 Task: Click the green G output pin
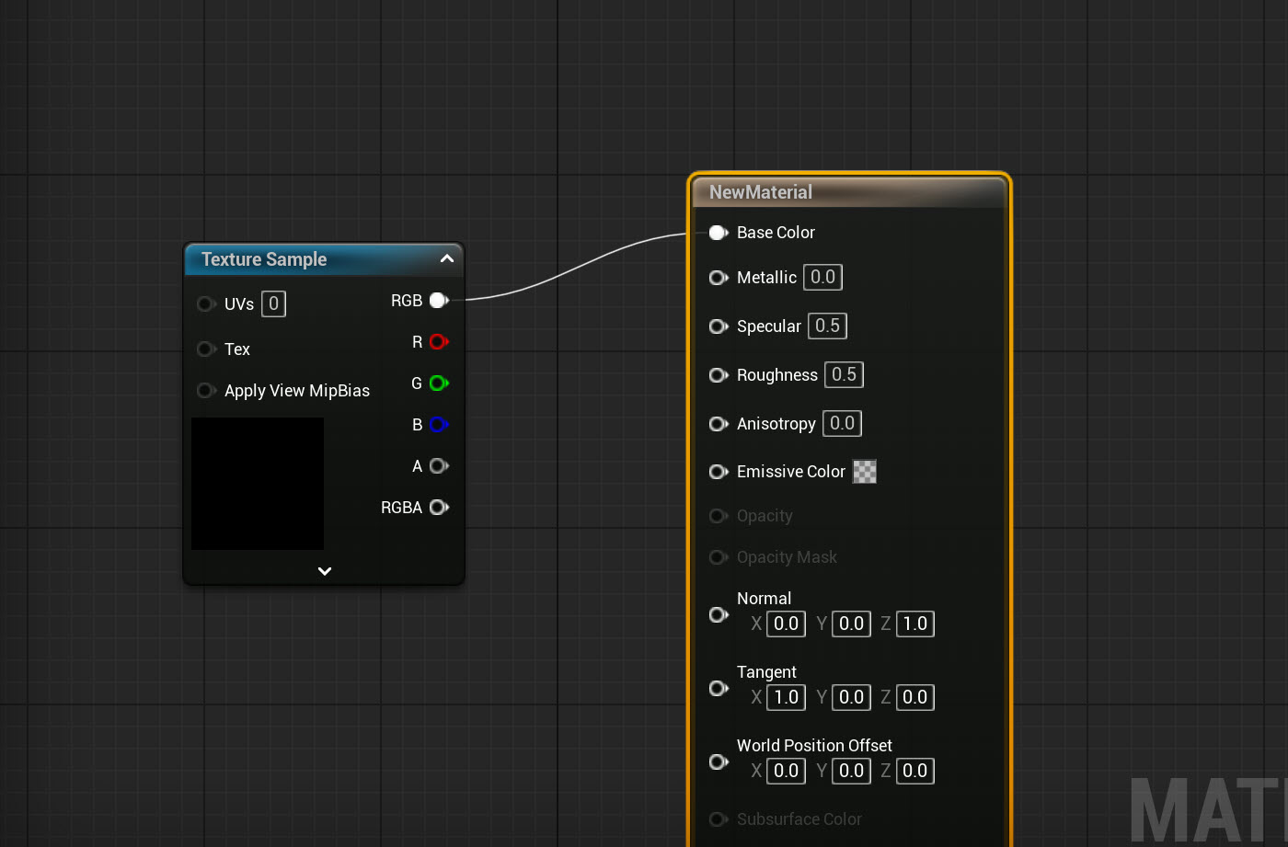click(x=439, y=383)
